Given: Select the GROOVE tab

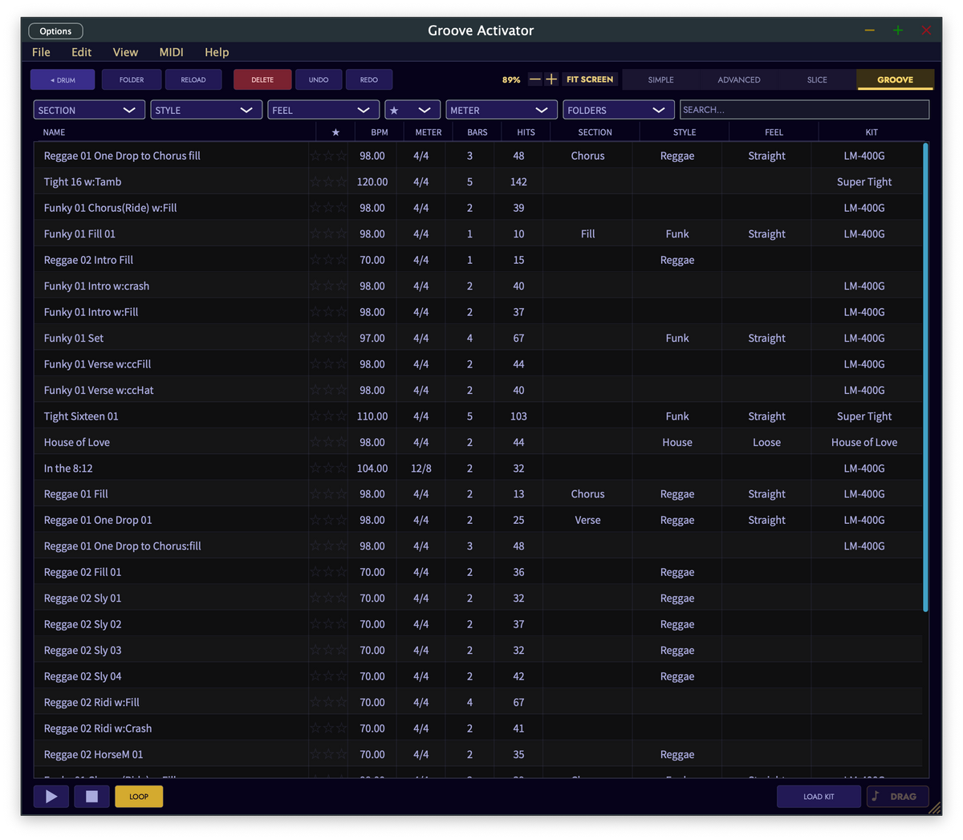Looking at the screenshot, I should [x=896, y=79].
